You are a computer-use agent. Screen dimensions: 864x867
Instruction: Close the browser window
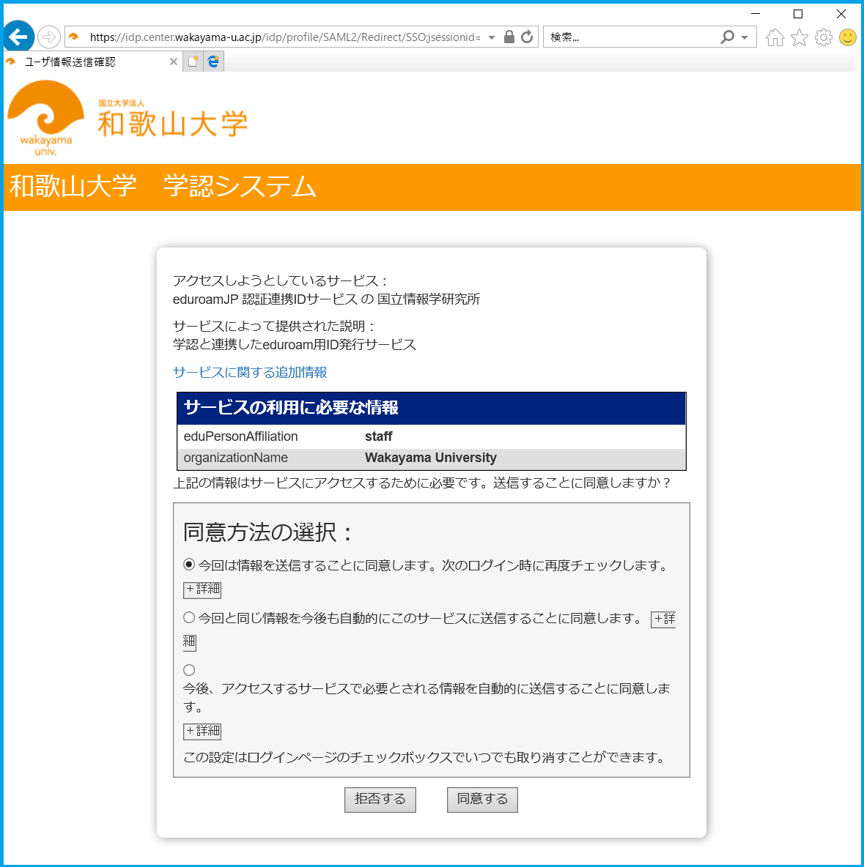(841, 13)
